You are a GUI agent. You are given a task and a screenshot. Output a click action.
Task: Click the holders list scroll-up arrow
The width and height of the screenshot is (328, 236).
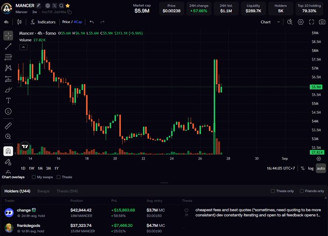(326, 198)
